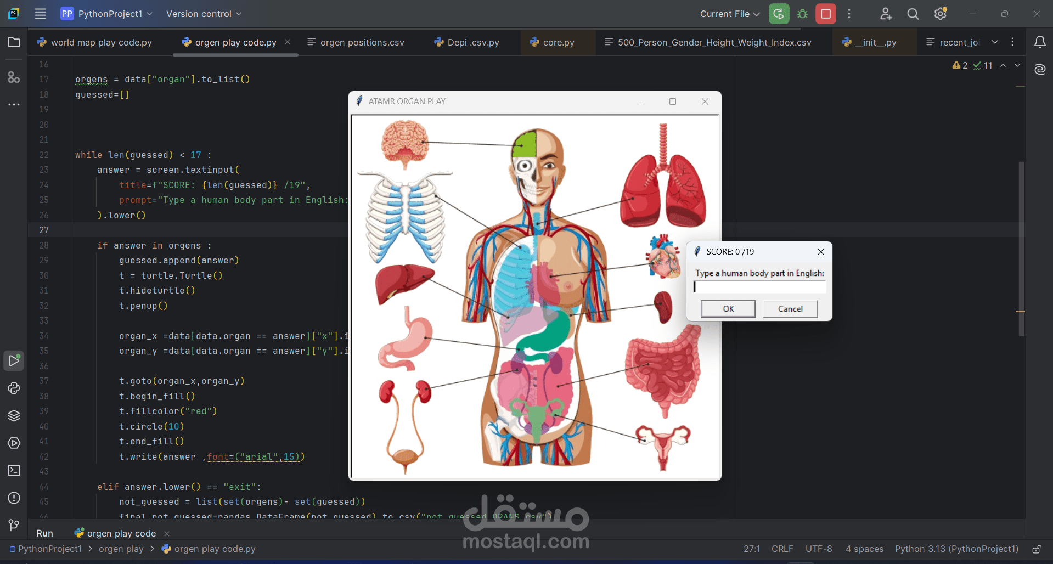Image resolution: width=1053 pixels, height=564 pixels.
Task: Open the Notifications bell icon
Action: point(1040,42)
